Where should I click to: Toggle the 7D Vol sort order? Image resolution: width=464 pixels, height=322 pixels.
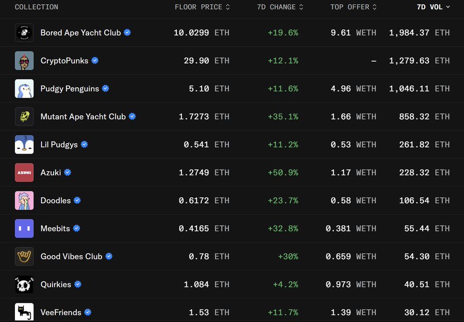pyautogui.click(x=433, y=7)
